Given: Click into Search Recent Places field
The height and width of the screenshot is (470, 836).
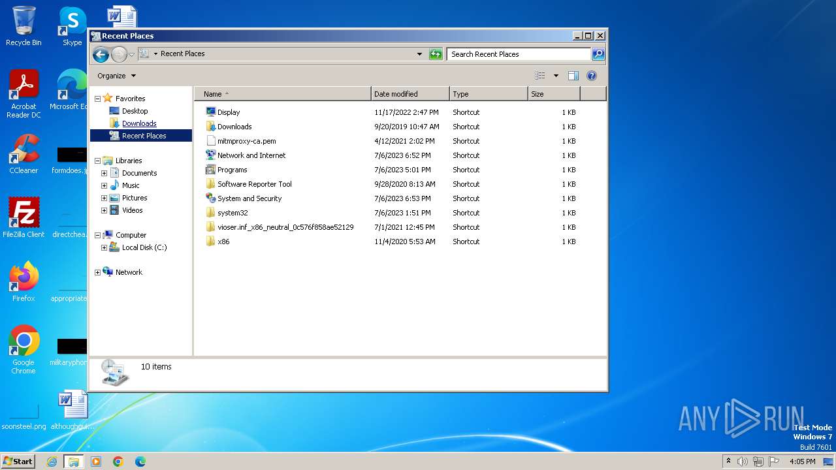Looking at the screenshot, I should [x=519, y=54].
